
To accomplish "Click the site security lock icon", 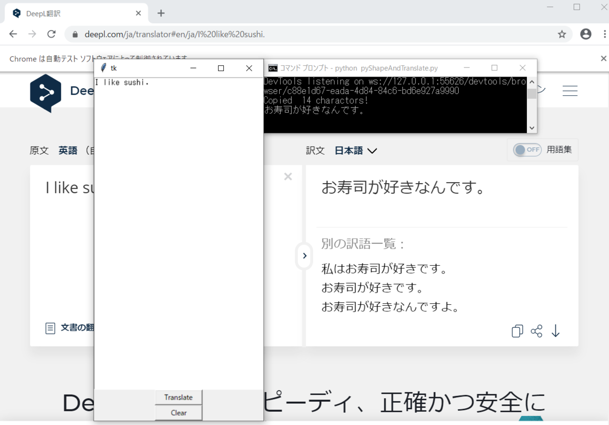I will 74,34.
